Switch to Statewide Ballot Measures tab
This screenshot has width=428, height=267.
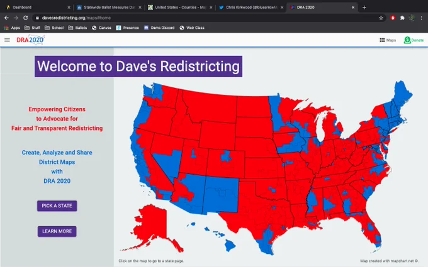coord(109,8)
